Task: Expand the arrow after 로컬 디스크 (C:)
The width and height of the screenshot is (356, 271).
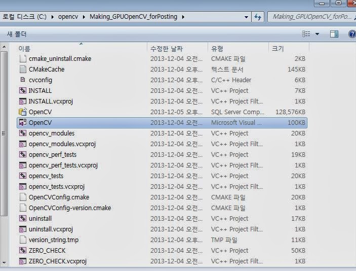Action: [53, 17]
